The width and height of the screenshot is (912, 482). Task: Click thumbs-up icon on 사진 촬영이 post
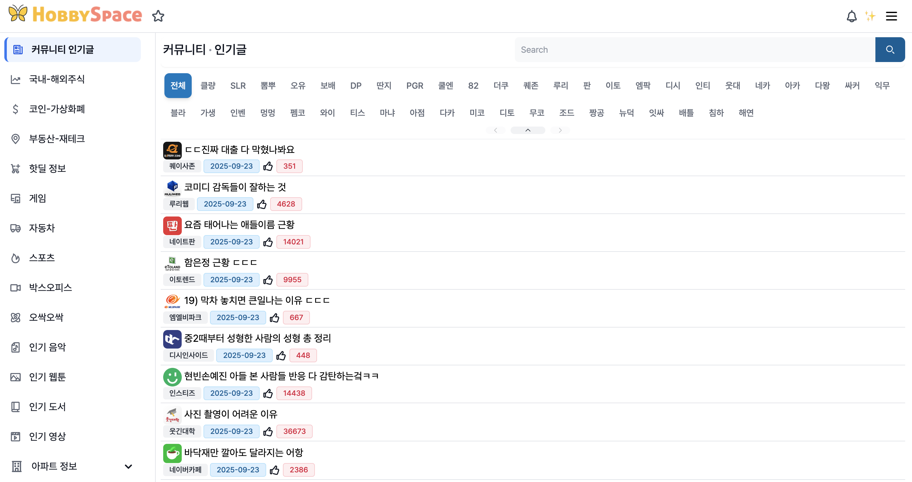coord(268,431)
